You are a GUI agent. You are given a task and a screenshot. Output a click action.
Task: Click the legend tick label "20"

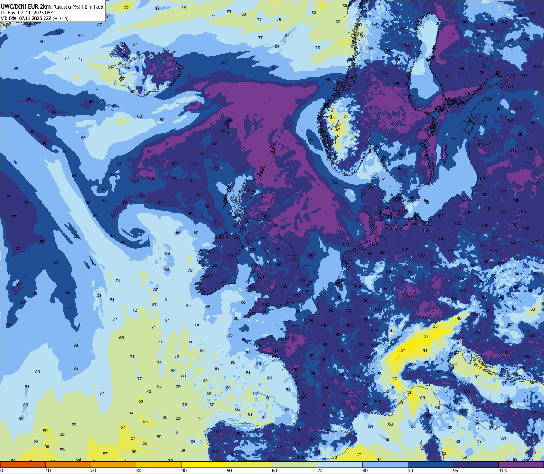pyautogui.click(x=93, y=471)
